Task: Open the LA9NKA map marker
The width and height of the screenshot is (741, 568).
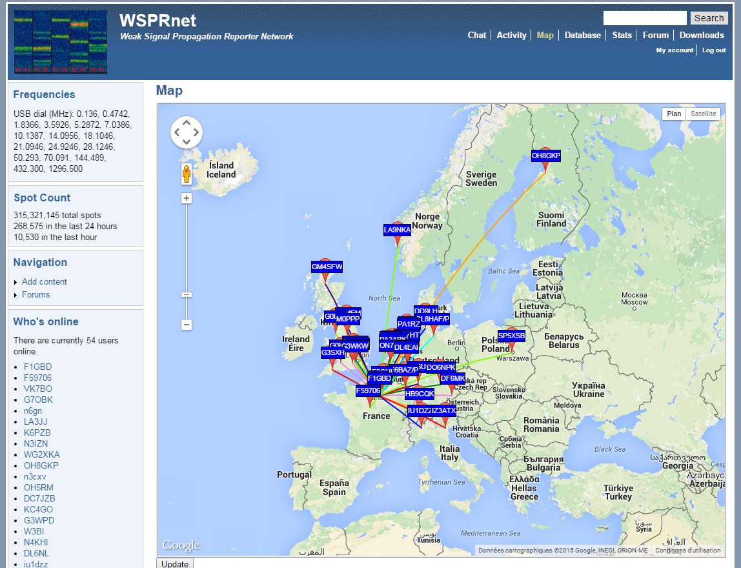Action: point(397,230)
